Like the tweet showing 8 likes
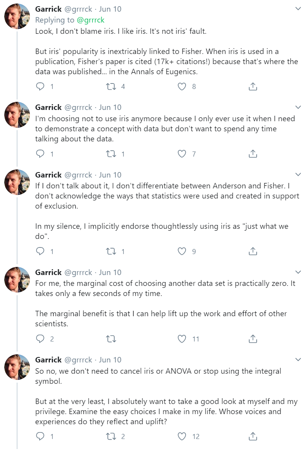 (x=182, y=86)
